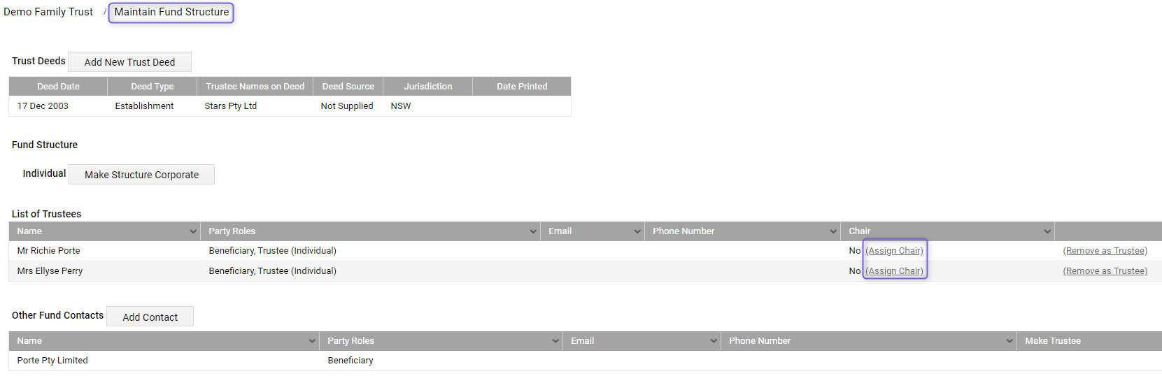Go to Demo Family Trust breadcrumb

(x=48, y=12)
